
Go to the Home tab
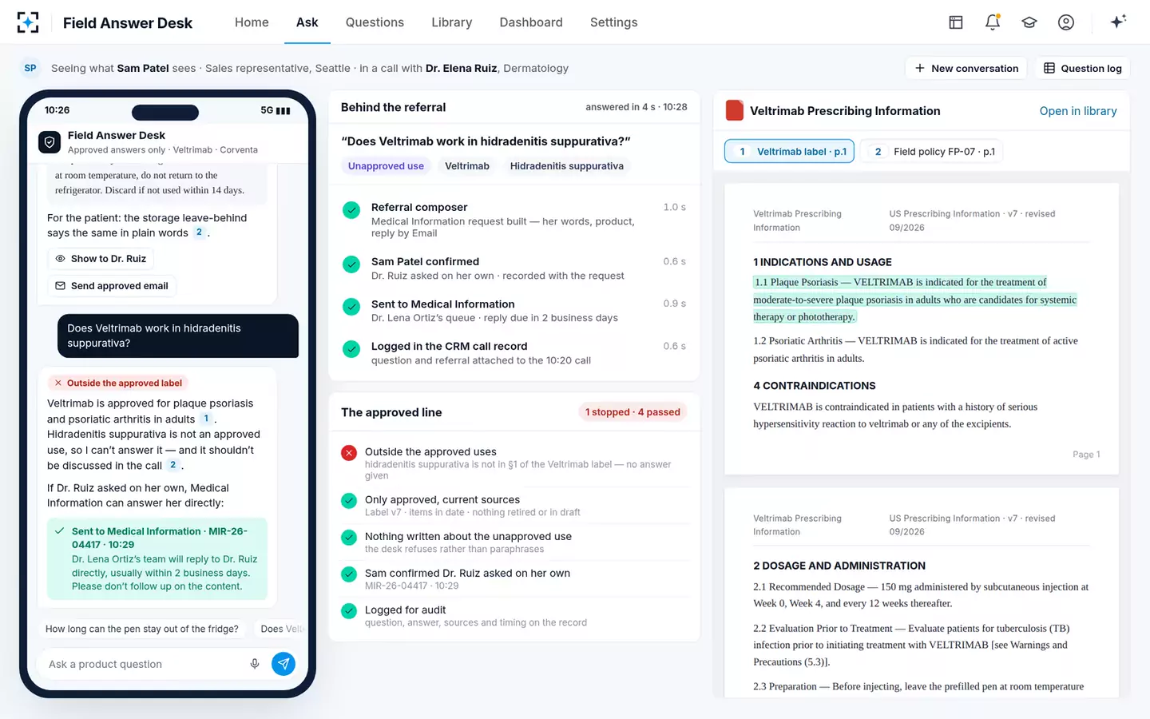tap(252, 22)
